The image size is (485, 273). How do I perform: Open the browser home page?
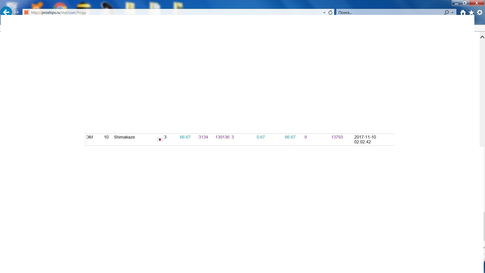click(463, 12)
